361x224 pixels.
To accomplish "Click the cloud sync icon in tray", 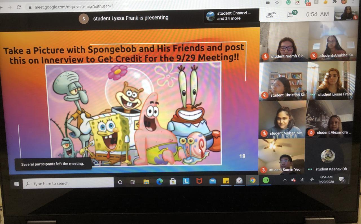I will pos(293,180).
